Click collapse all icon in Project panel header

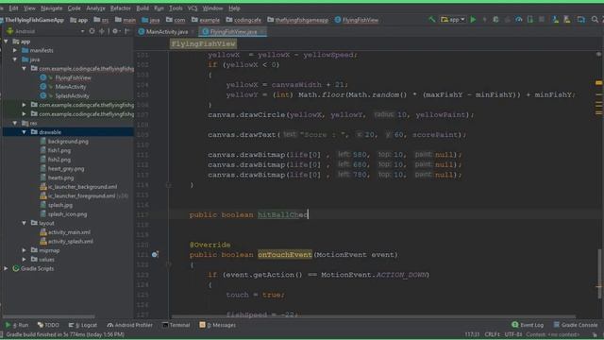pos(102,31)
